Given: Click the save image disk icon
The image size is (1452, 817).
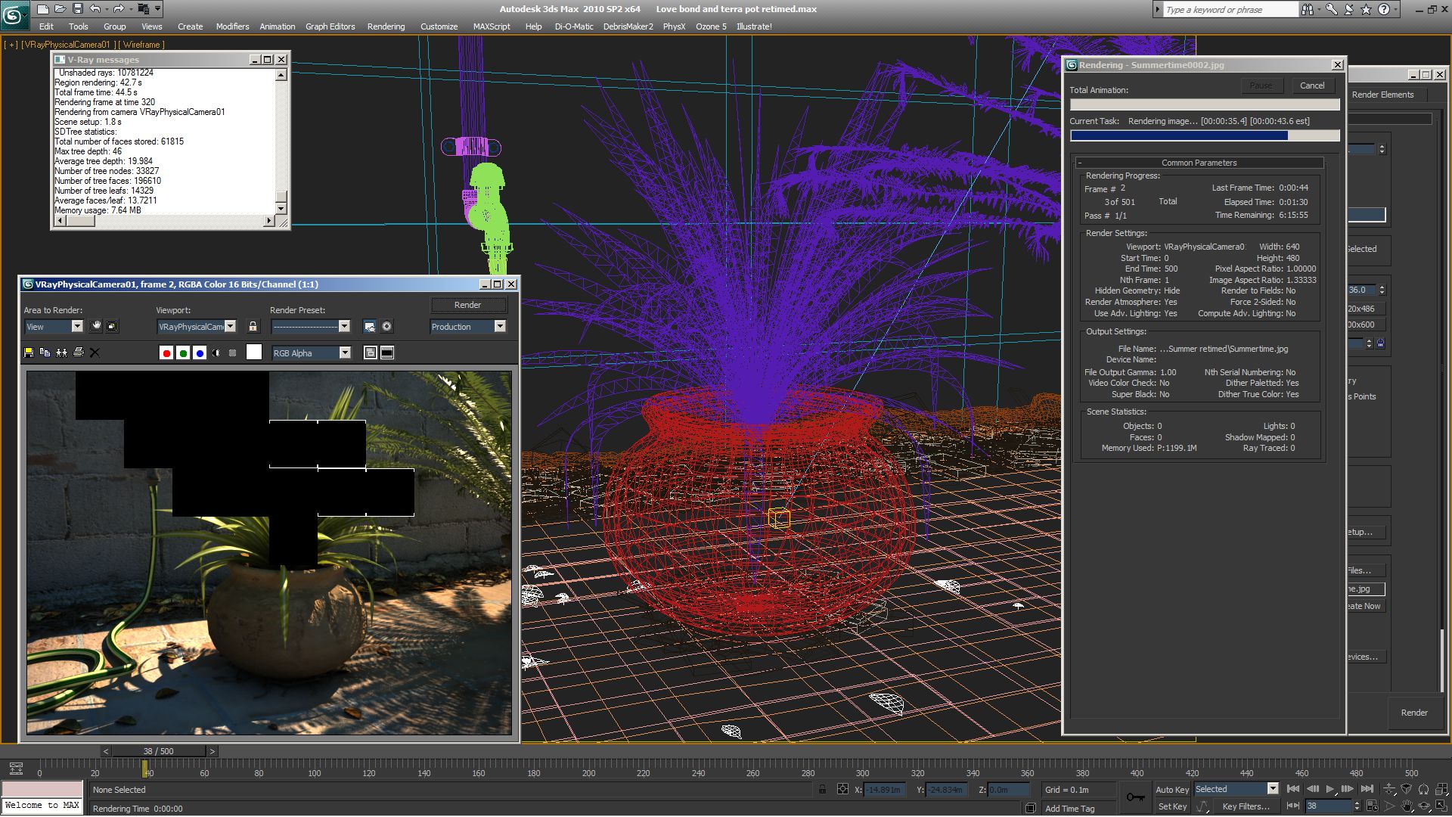Looking at the screenshot, I should point(29,353).
